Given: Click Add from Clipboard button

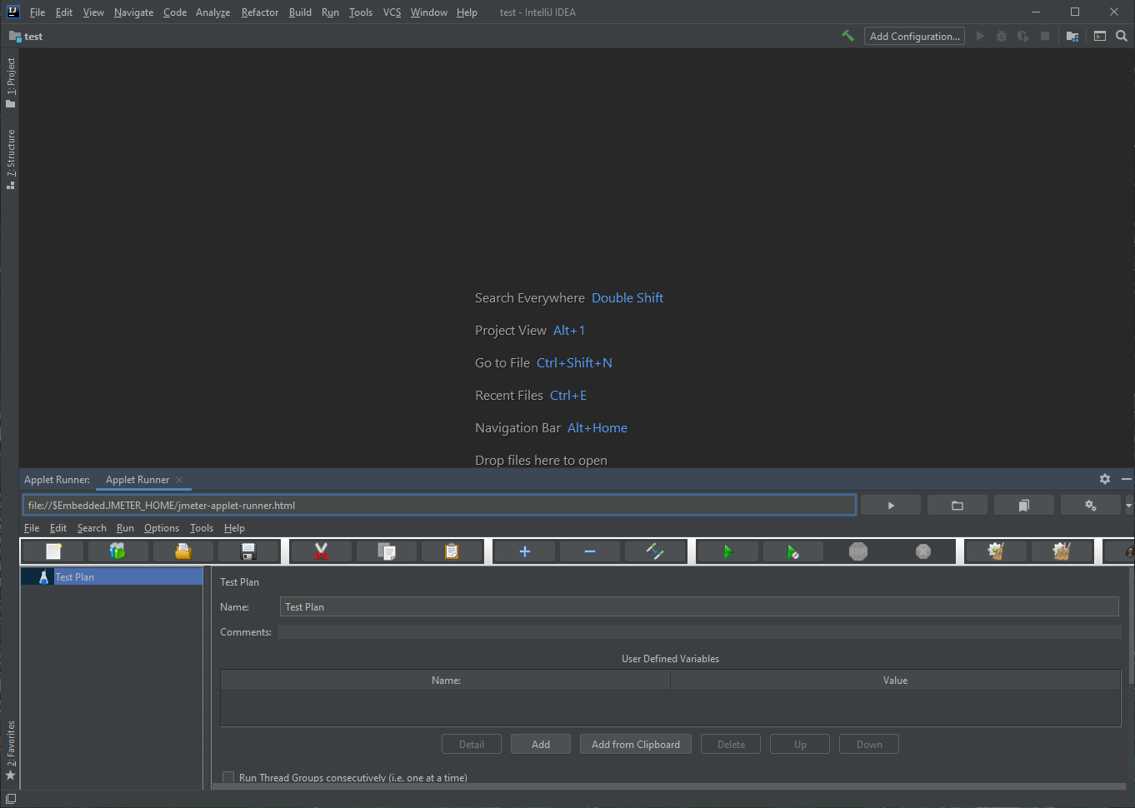Looking at the screenshot, I should [x=636, y=744].
